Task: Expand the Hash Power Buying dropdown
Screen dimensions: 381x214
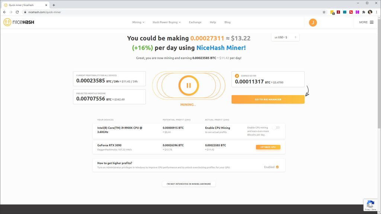Action: coord(166,22)
